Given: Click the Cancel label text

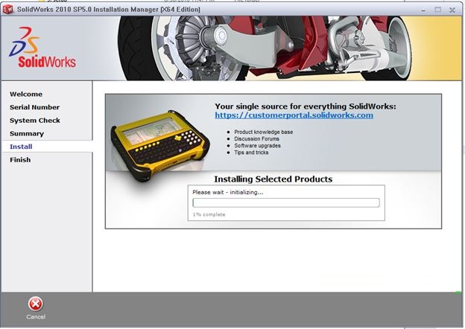Looking at the screenshot, I should pyautogui.click(x=36, y=317).
